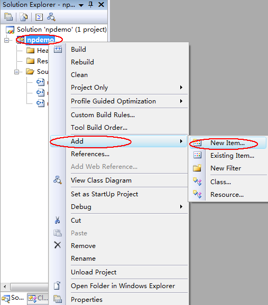The image size is (268, 305).
Task: Expand the Add submenu arrow
Action: (181, 141)
